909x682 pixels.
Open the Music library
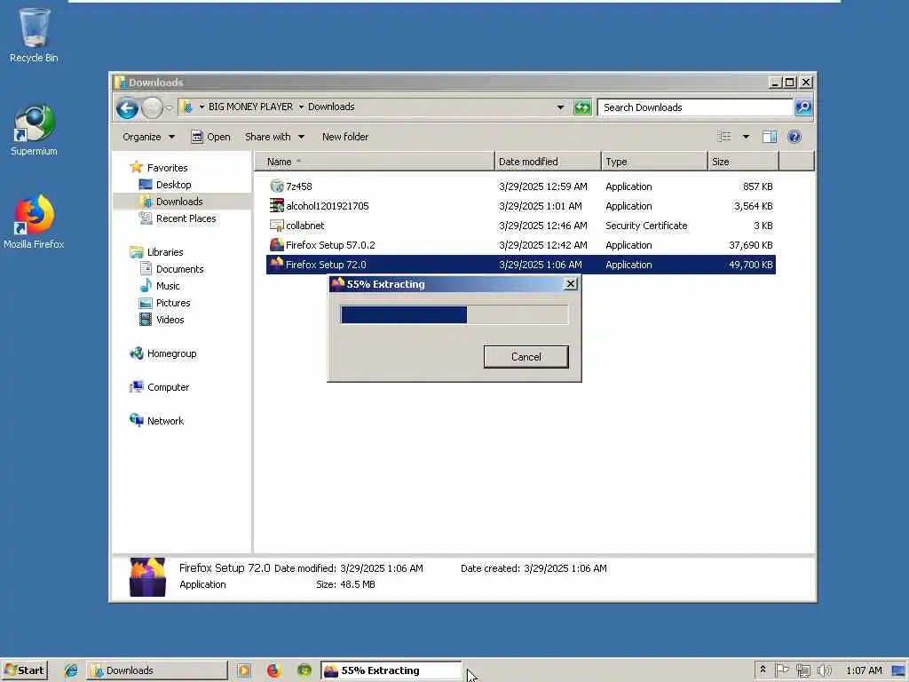pos(168,286)
